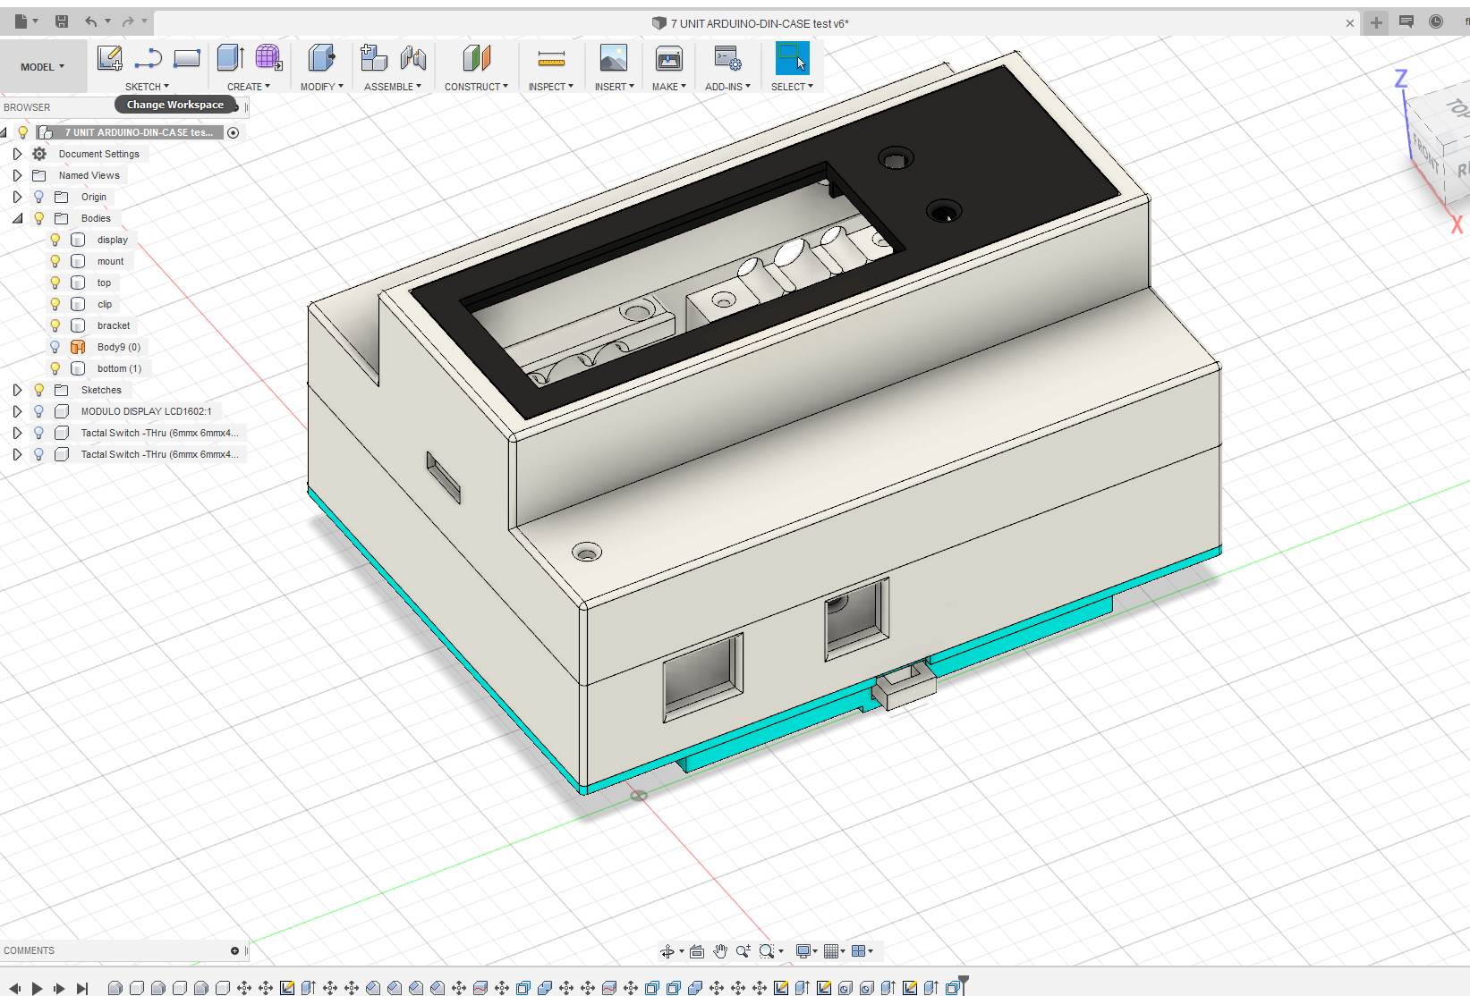The width and height of the screenshot is (1470, 996).
Task: Click the New Component assemble icon
Action: click(373, 58)
